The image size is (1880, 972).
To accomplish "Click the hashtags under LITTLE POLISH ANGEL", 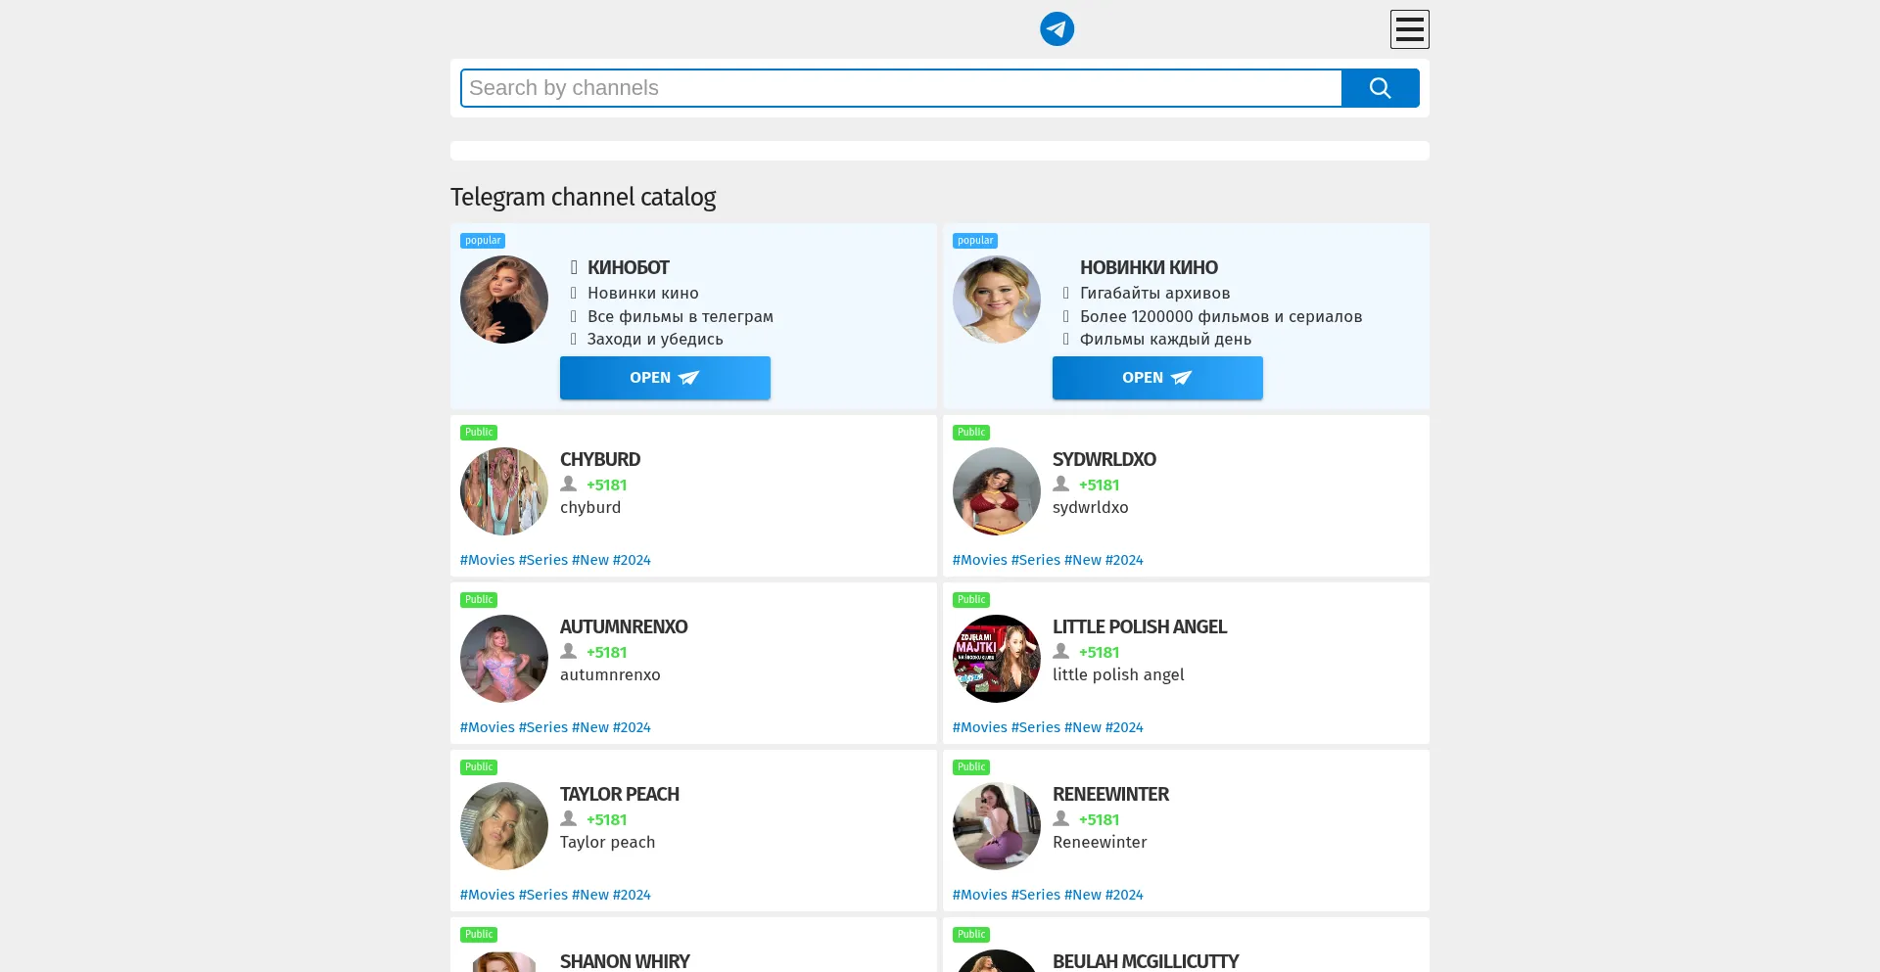I will (1048, 727).
